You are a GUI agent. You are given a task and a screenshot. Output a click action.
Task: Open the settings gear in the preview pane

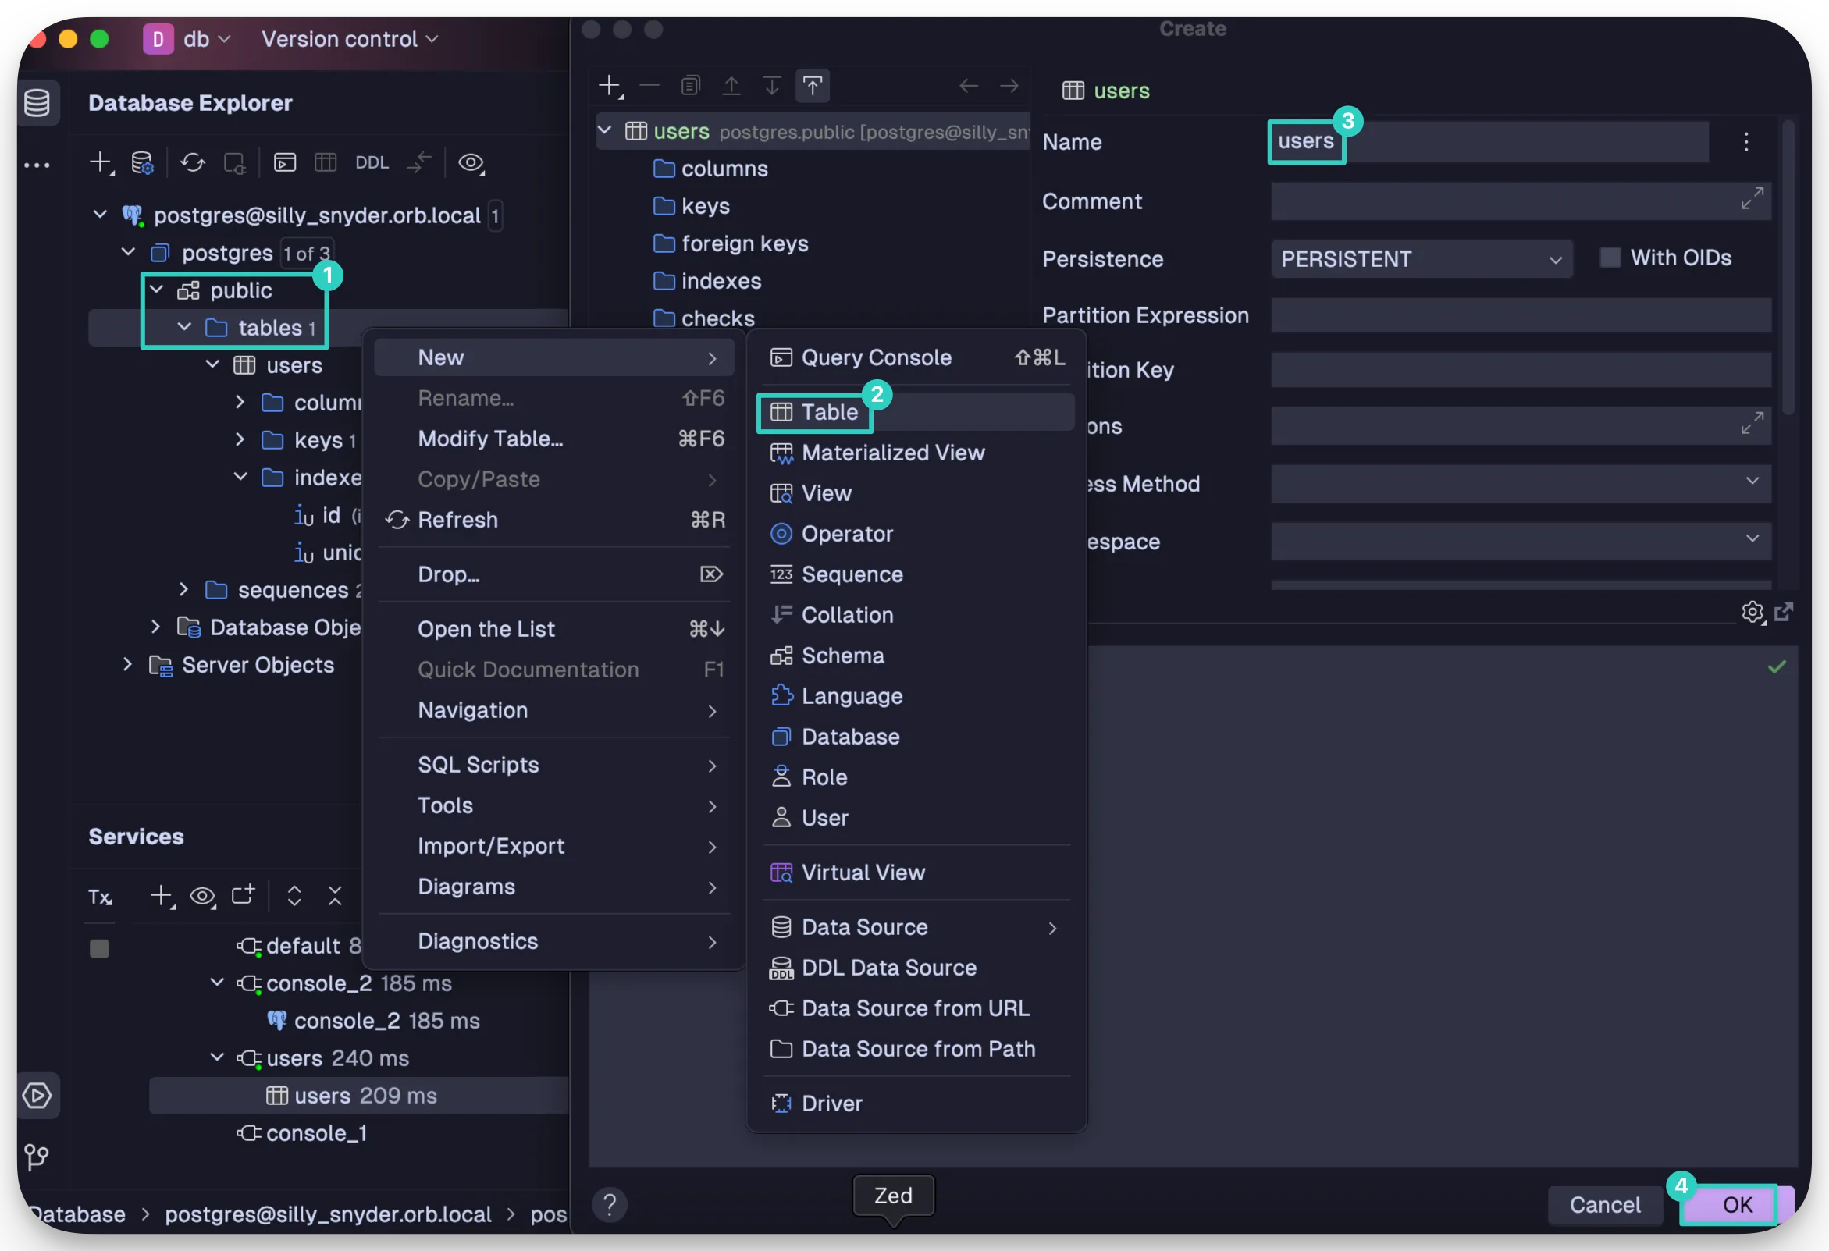coord(1752,612)
